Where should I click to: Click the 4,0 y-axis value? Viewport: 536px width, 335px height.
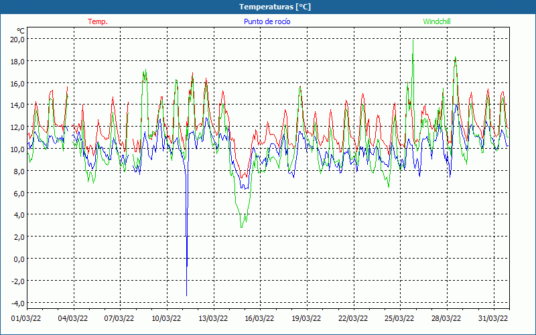pyautogui.click(x=19, y=215)
